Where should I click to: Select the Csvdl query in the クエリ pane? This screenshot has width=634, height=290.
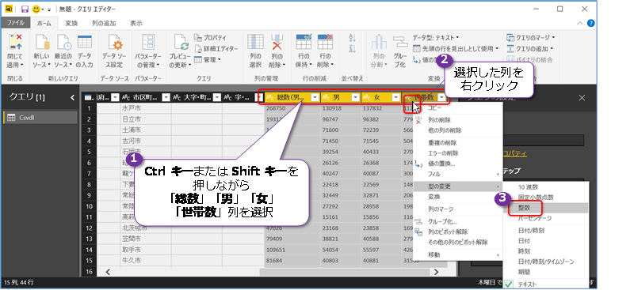pos(40,118)
